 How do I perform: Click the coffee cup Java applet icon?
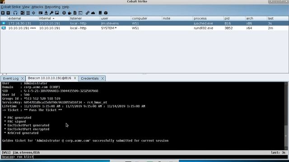pyautogui.click(x=70, y=13)
